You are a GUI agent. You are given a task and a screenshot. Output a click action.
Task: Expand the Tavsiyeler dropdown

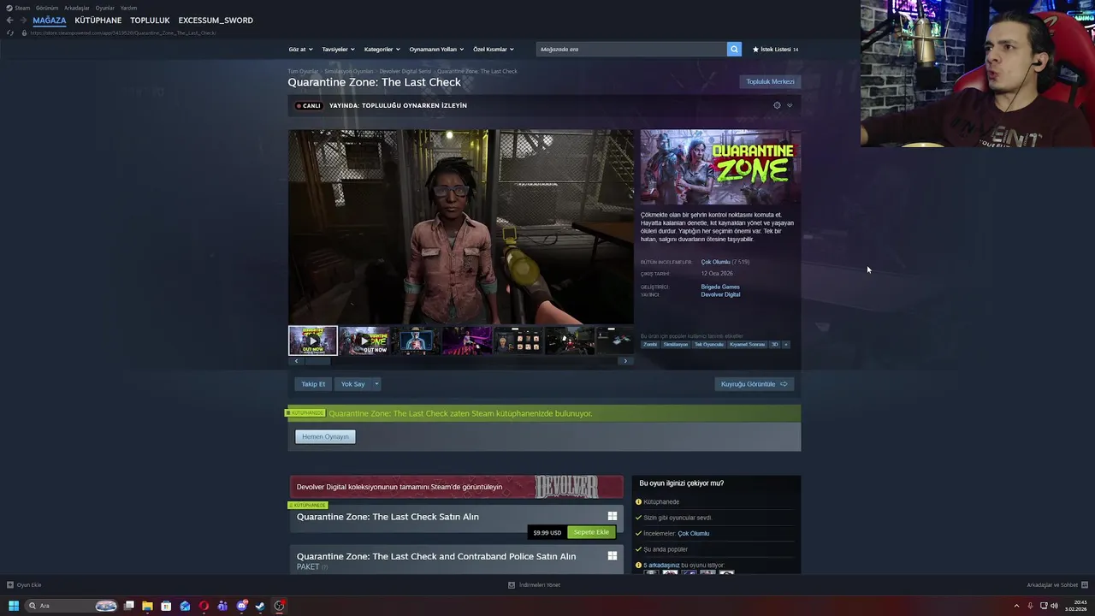coord(338,50)
